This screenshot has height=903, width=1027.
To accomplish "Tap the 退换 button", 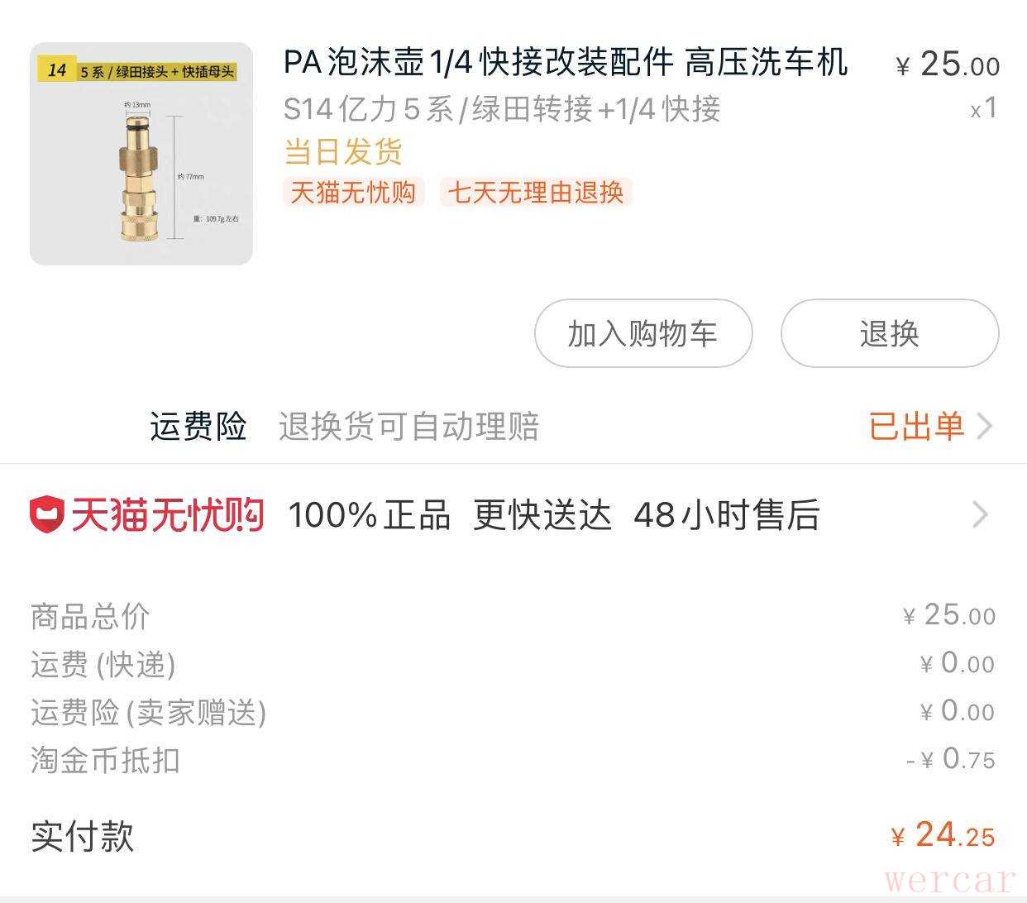I will 890,333.
